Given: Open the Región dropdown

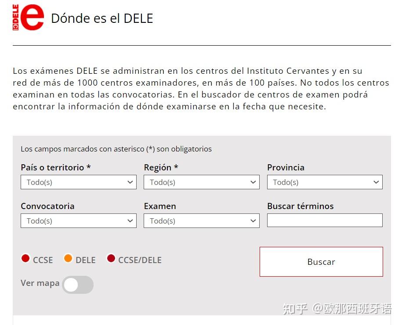Looking at the screenshot, I should pyautogui.click(x=202, y=182).
